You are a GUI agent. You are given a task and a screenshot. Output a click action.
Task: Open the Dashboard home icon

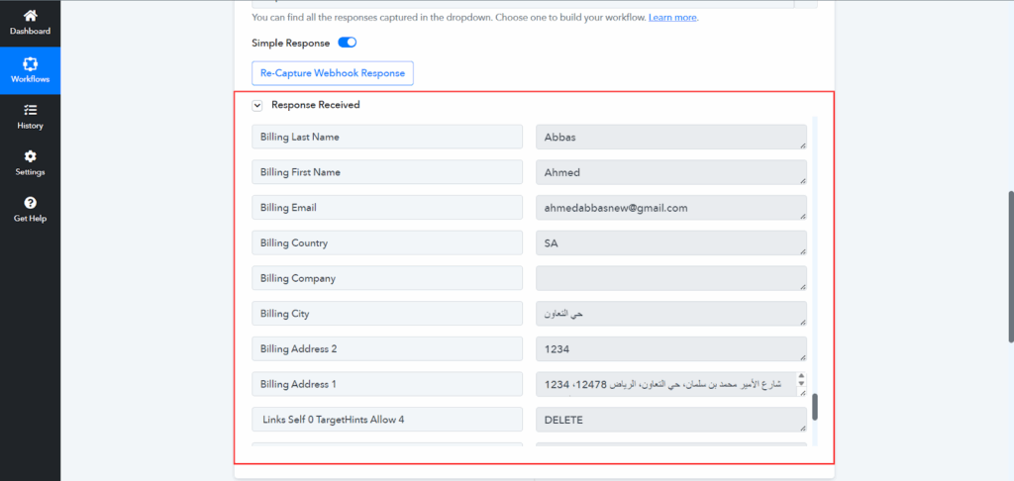30,16
